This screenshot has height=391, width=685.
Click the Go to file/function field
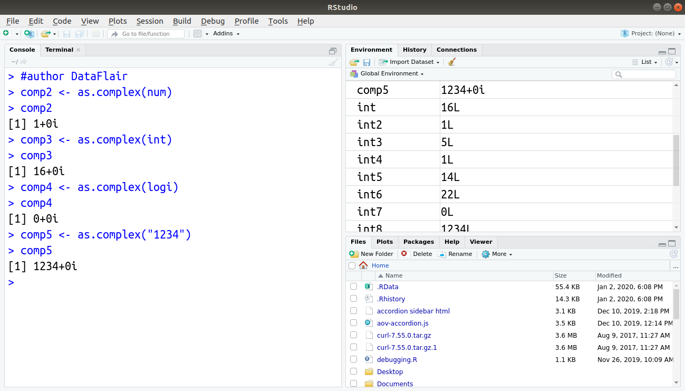146,34
